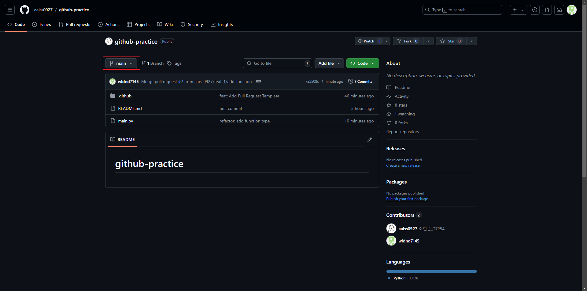Click Report repository link
587x291 pixels.
(403, 132)
